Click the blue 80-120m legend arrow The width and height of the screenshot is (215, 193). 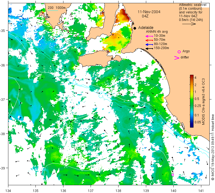pos(149,44)
